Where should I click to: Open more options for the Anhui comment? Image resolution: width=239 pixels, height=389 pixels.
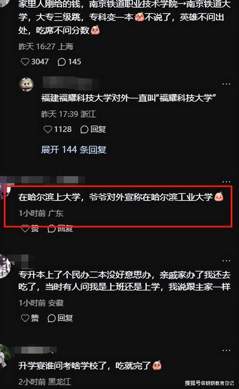point(226,261)
